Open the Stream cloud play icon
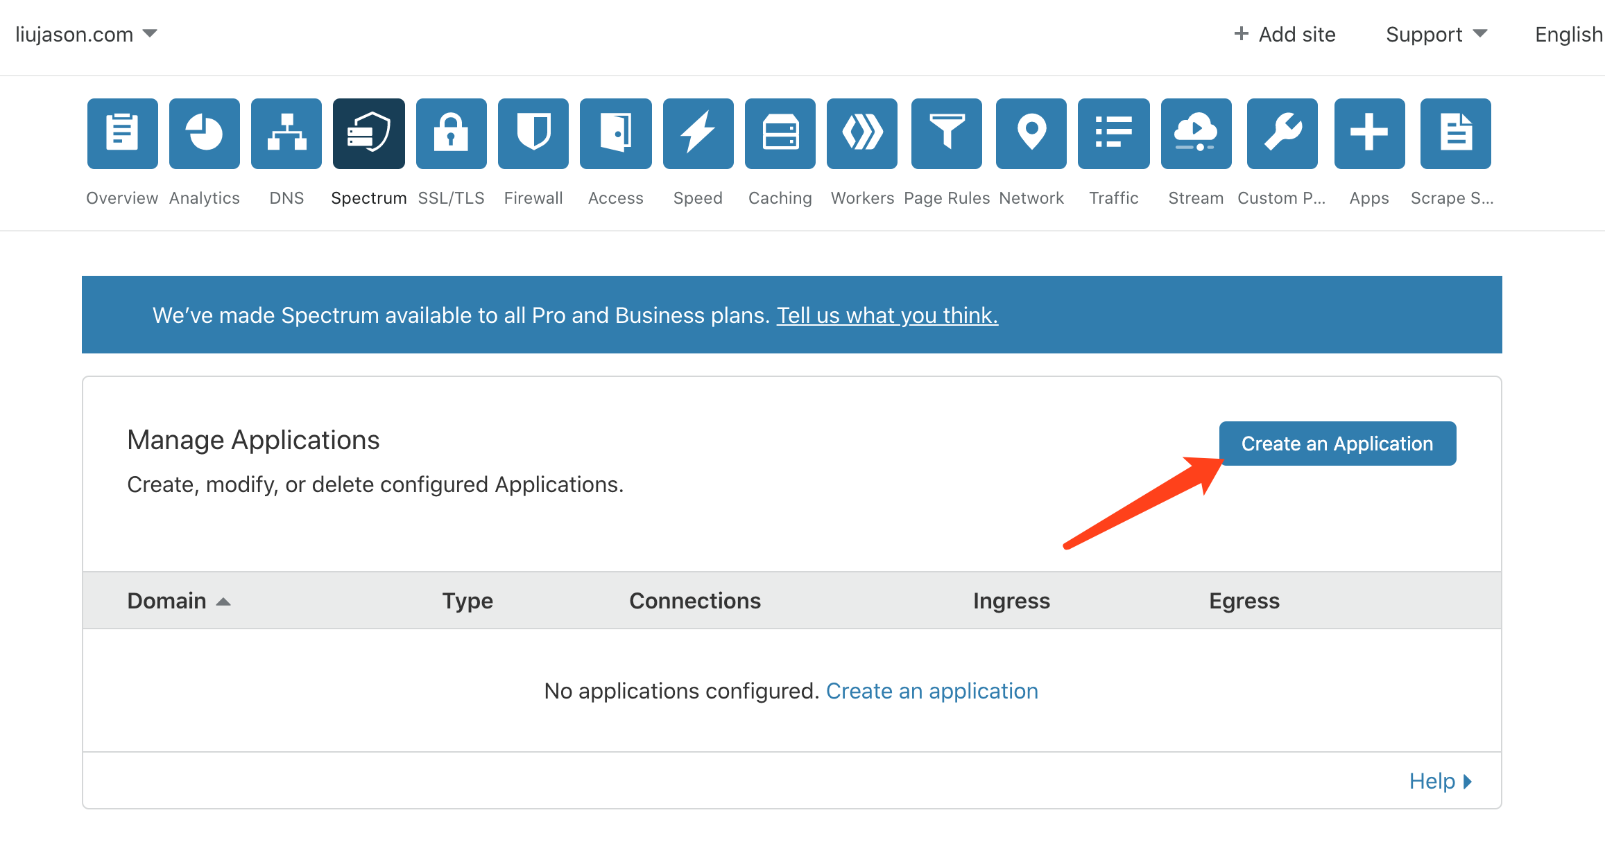Viewport: 1605px width, 851px height. click(1196, 133)
